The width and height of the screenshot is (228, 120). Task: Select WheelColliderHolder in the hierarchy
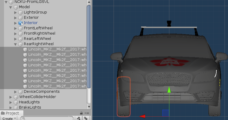click(37, 97)
